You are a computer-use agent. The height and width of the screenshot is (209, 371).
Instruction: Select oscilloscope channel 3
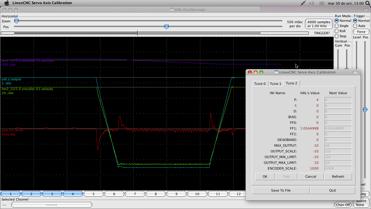pyautogui.click(x=52, y=194)
